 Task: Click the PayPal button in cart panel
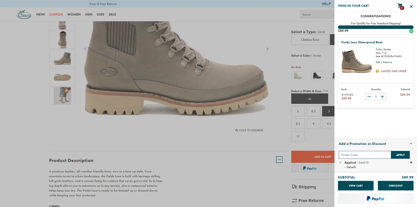tap(376, 199)
